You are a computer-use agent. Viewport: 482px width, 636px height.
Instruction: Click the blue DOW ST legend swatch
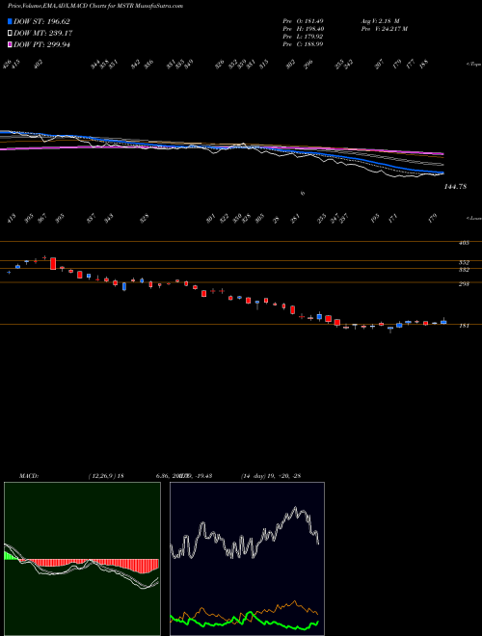point(10,21)
